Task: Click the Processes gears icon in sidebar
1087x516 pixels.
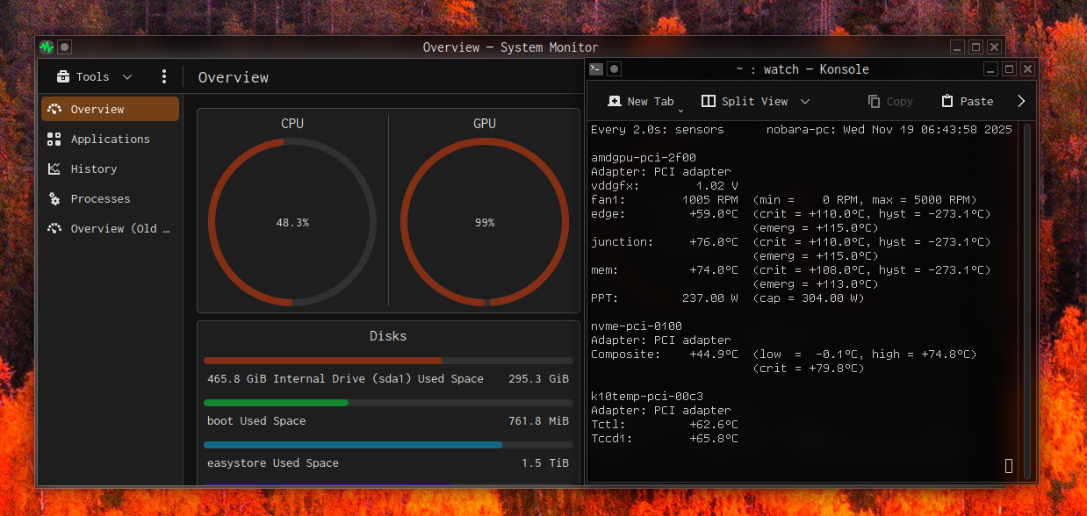Action: 54,198
